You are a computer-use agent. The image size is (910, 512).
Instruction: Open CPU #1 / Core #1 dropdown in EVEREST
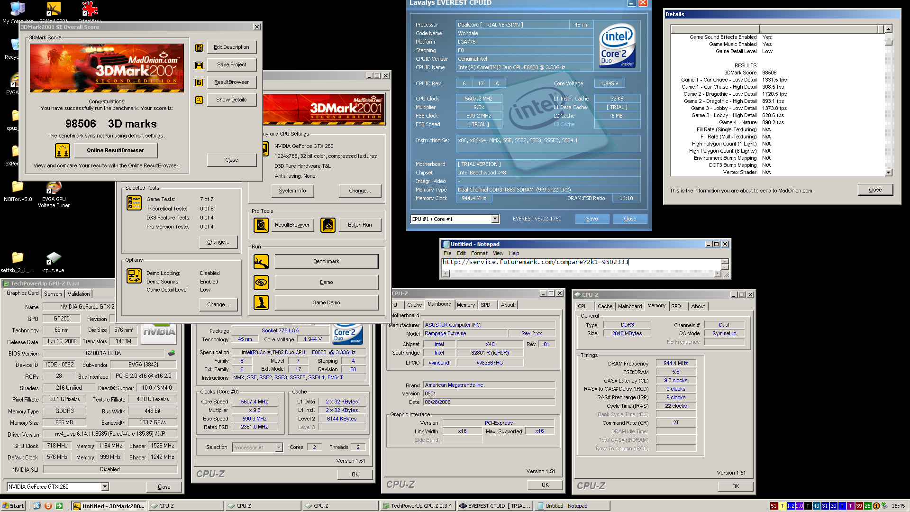pyautogui.click(x=495, y=219)
